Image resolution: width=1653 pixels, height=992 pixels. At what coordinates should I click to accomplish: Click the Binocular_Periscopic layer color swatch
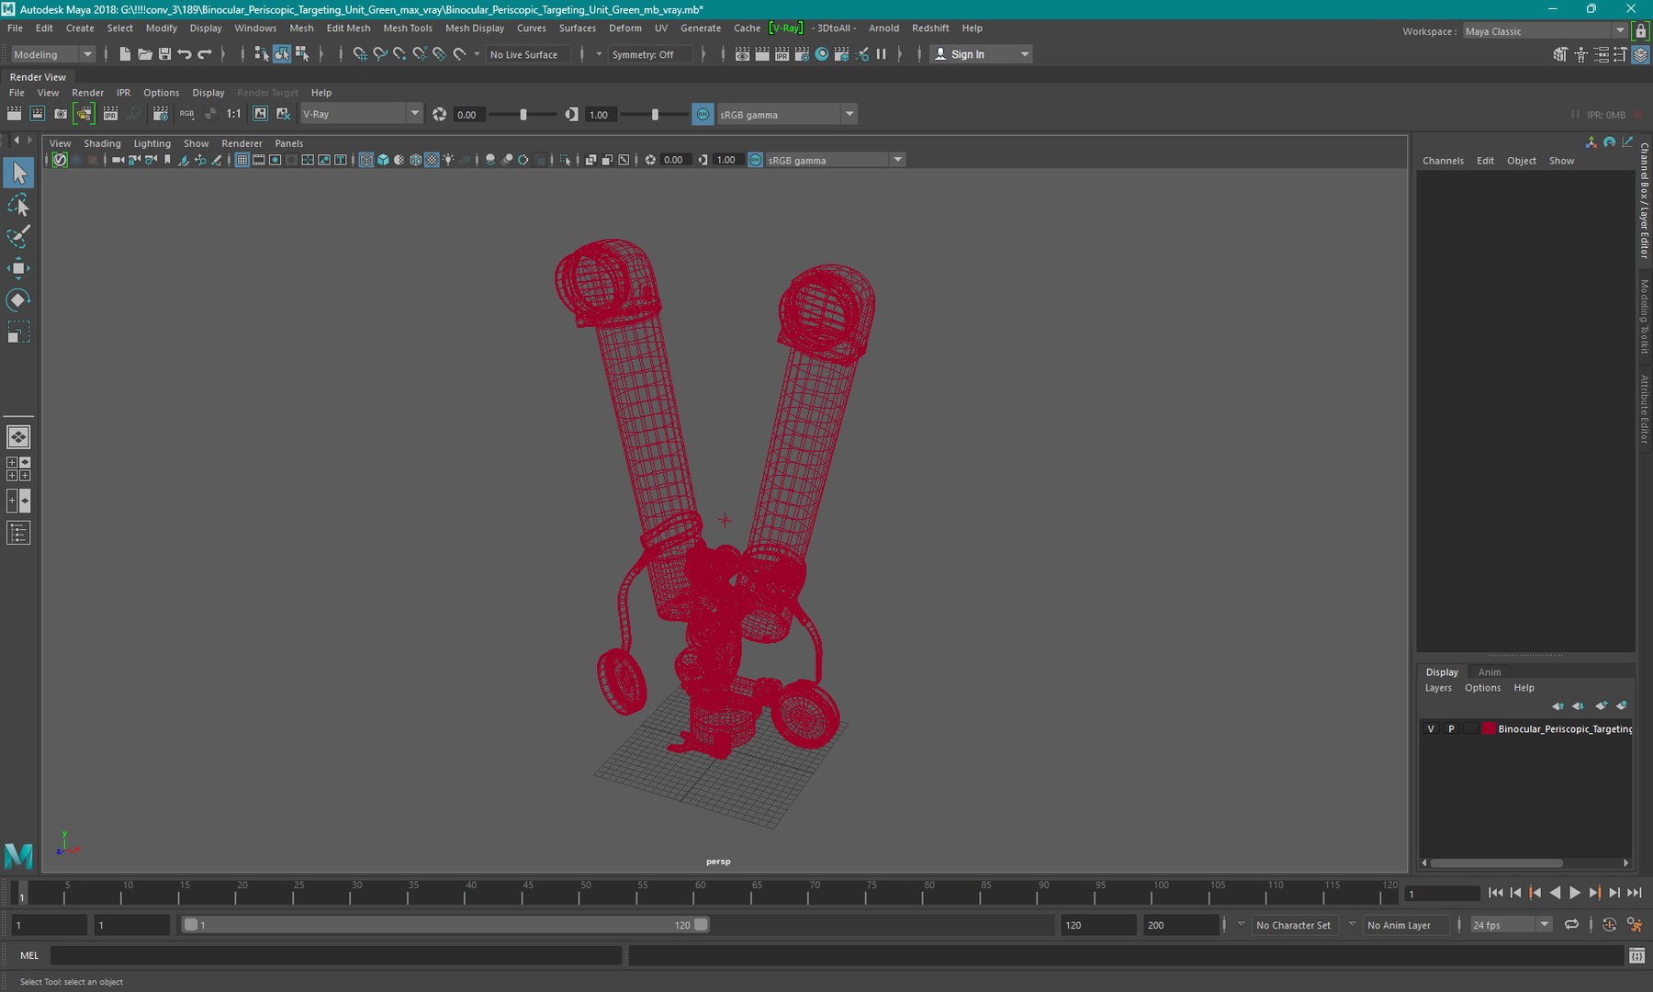(1489, 728)
